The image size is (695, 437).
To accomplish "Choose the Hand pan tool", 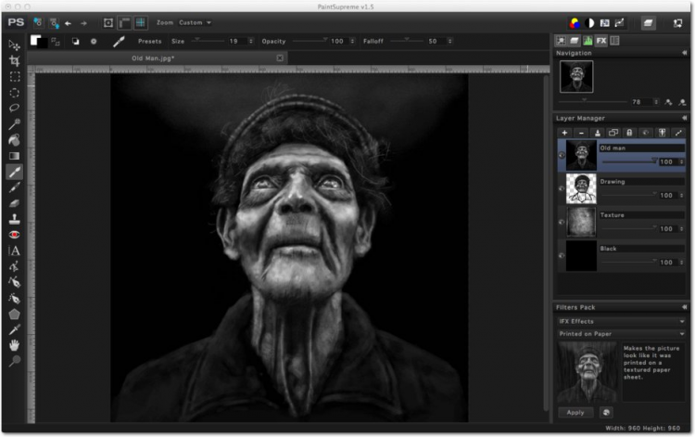I will pyautogui.click(x=14, y=345).
